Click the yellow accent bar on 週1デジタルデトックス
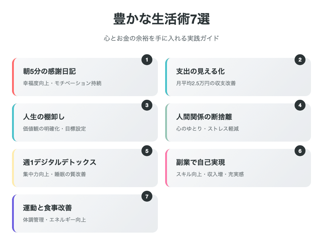Image resolution: width=323 pixels, height=241 pixels. pos(13,168)
